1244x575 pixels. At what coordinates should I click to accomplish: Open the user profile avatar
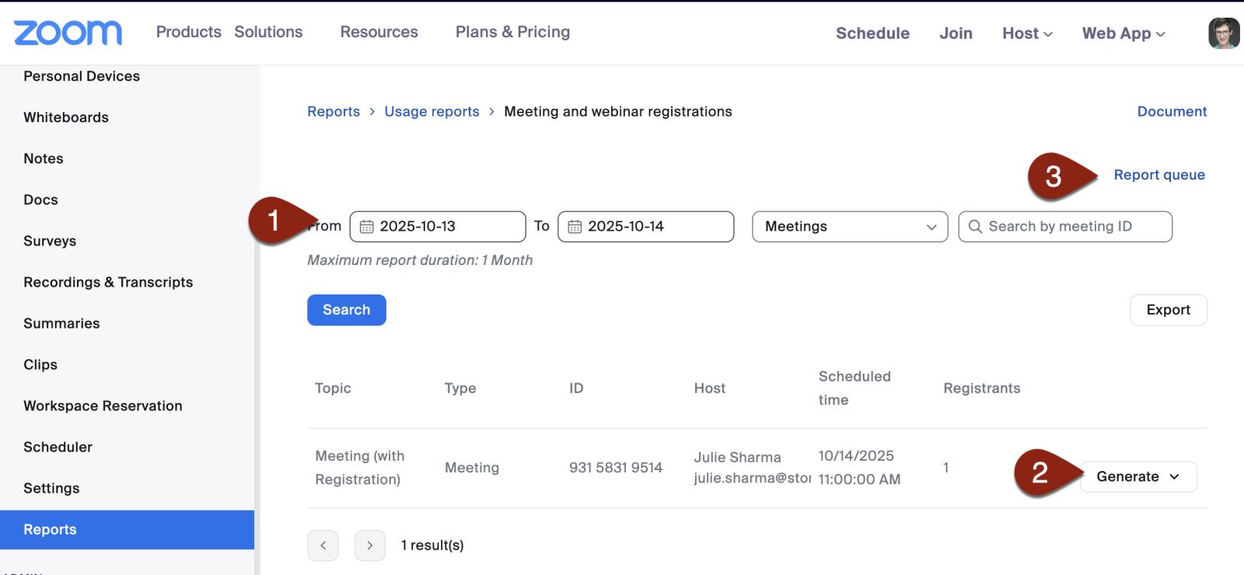point(1223,33)
